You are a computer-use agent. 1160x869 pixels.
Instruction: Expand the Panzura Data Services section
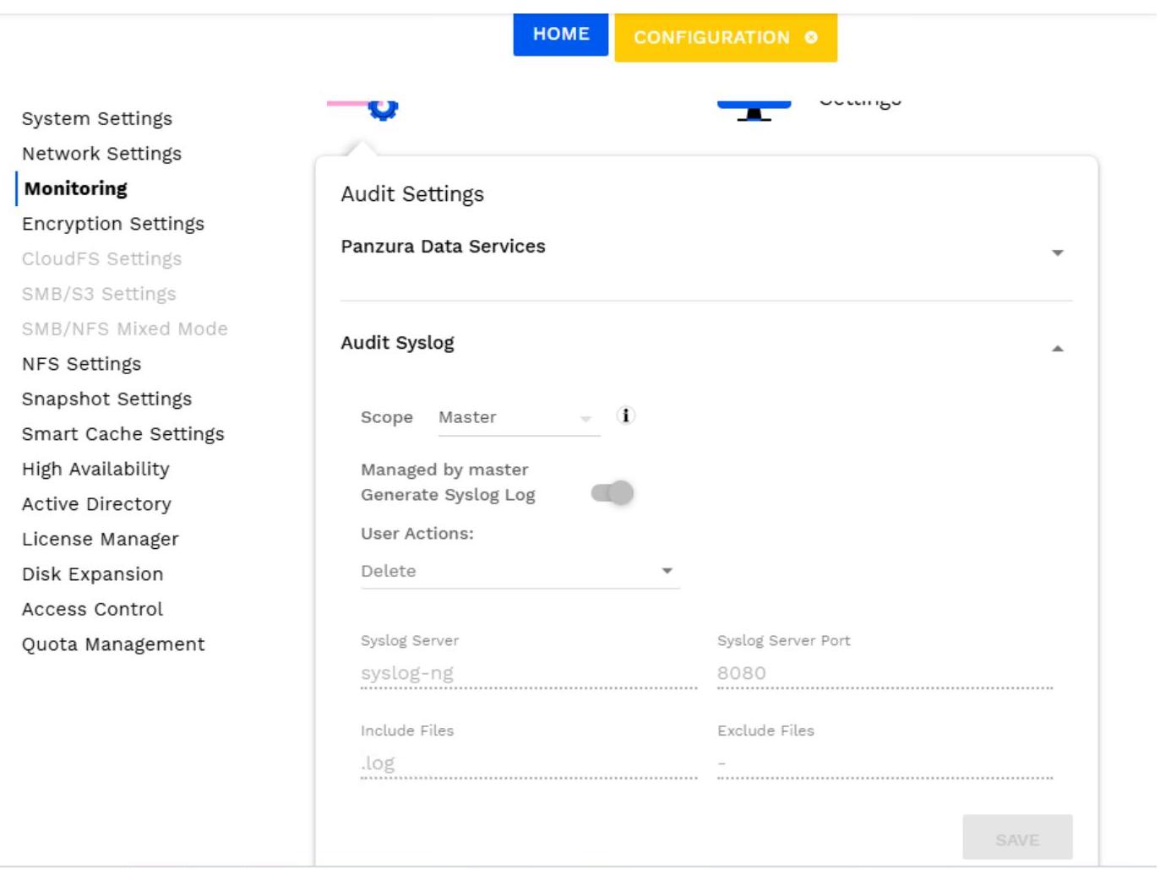1057,253
